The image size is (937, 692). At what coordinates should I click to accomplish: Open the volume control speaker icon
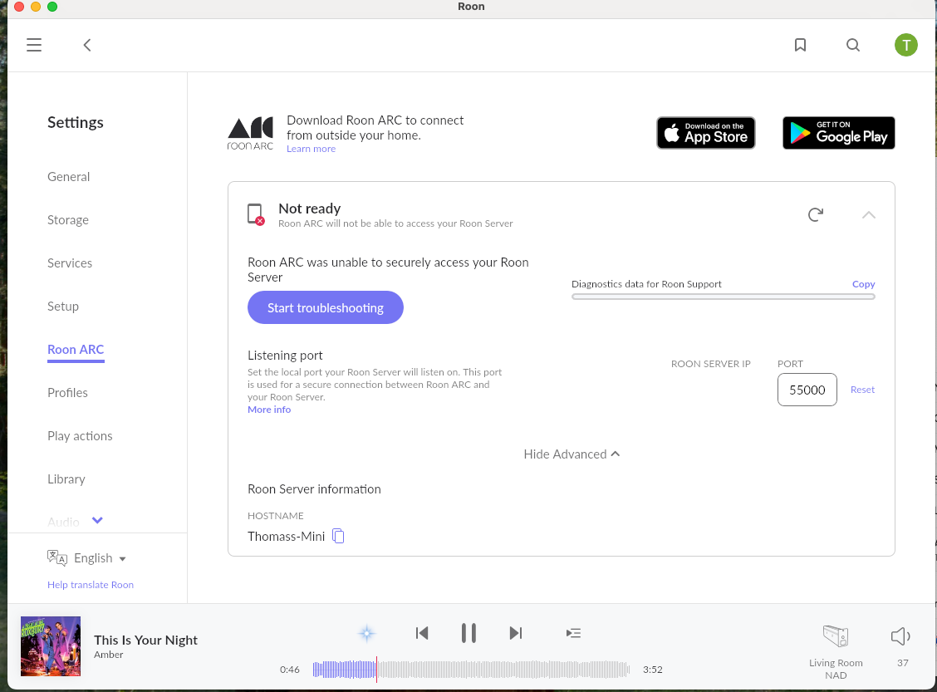tap(900, 636)
